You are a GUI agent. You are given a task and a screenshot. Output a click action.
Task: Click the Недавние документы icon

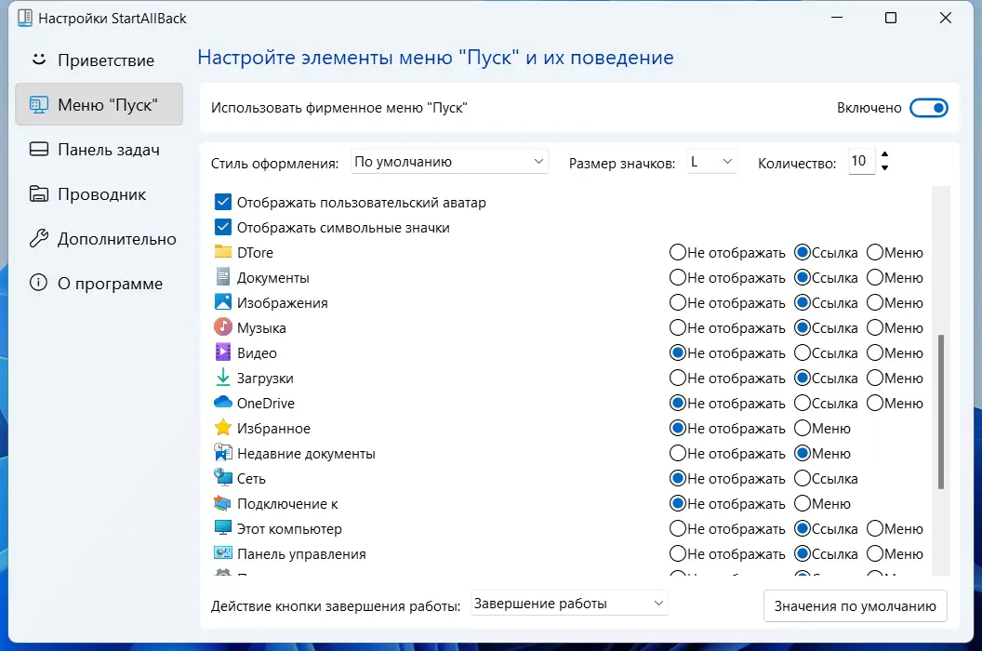click(x=223, y=452)
